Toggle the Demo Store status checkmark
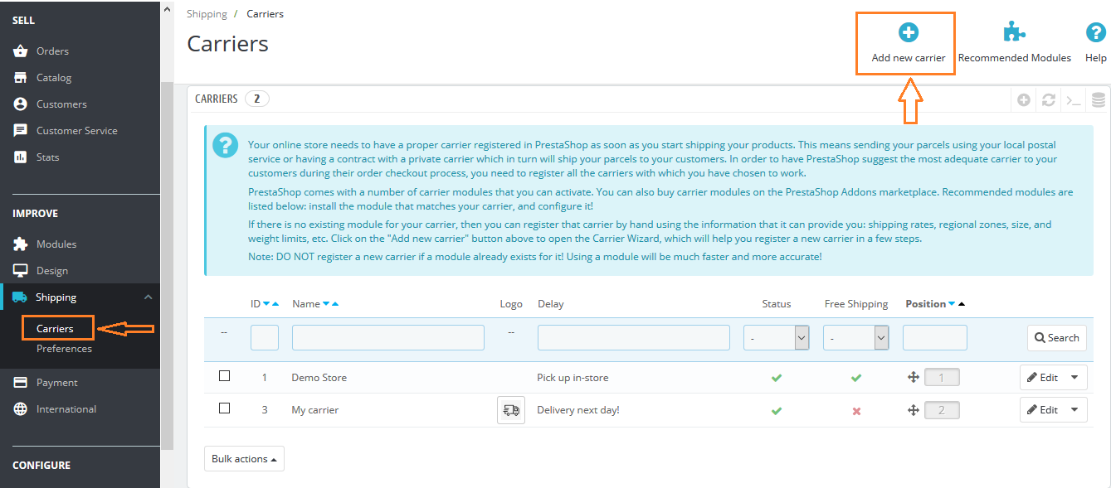Image resolution: width=1111 pixels, height=488 pixels. (777, 378)
